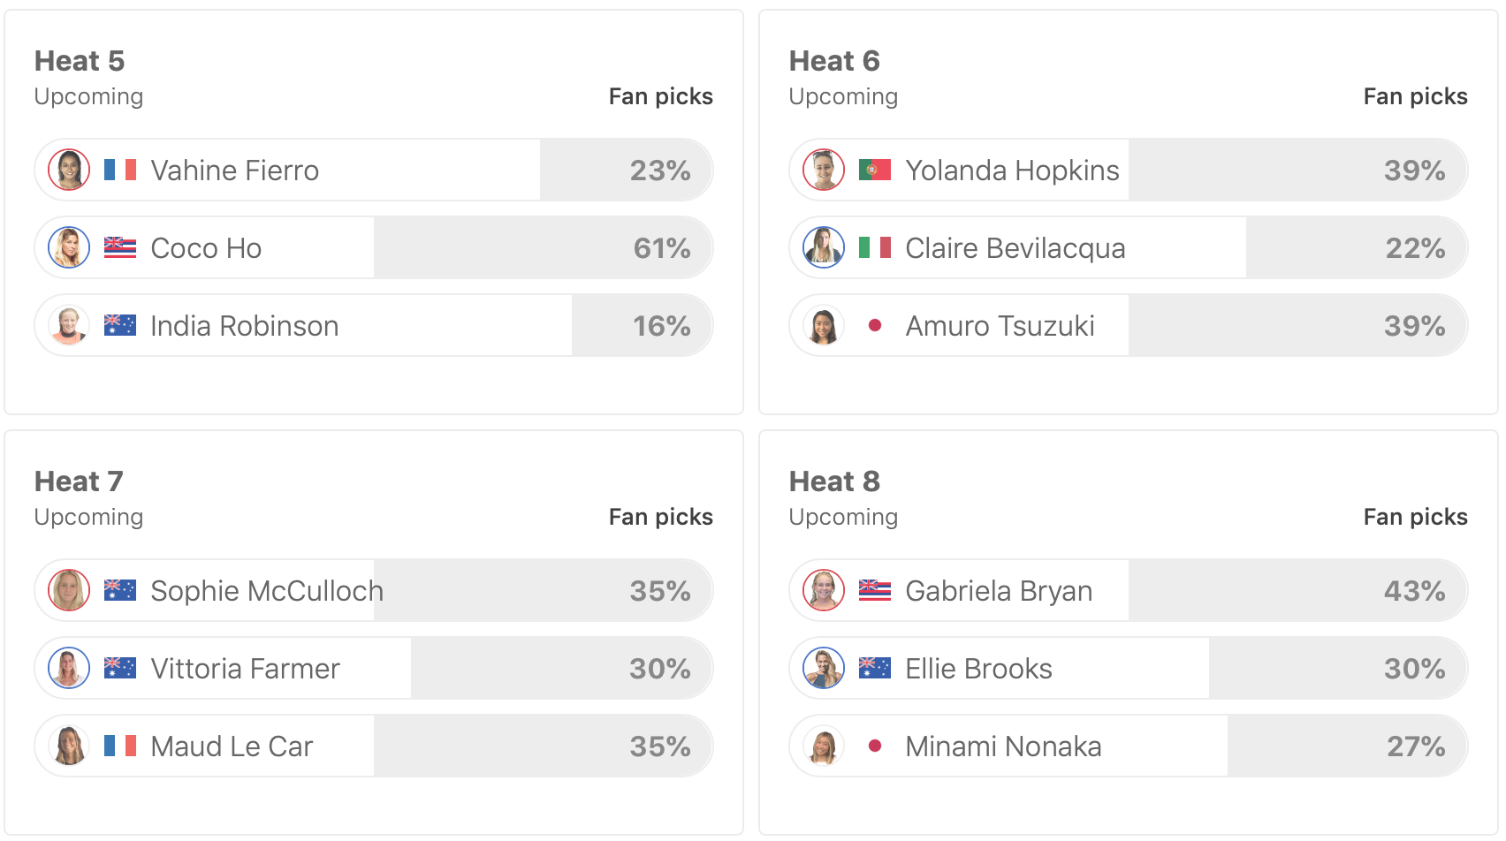Click the Heat 7 heading
This screenshot has height=841, width=1506.
click(x=79, y=481)
